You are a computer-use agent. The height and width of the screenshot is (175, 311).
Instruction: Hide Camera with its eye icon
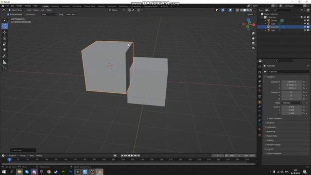(305, 20)
